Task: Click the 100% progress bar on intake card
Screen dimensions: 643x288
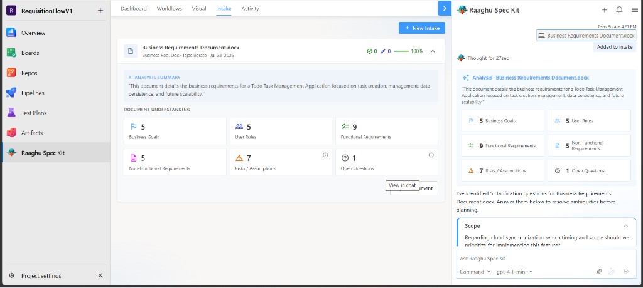Action: [x=408, y=51]
